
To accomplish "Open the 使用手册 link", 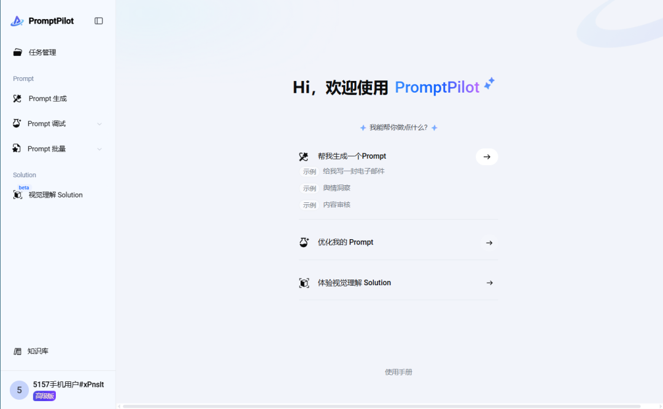I will point(398,372).
